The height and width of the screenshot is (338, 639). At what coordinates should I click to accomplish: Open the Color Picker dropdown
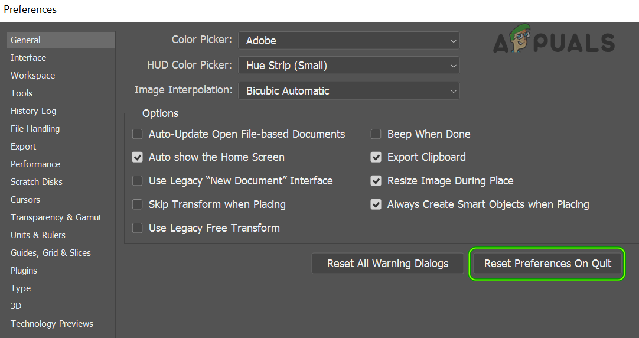click(348, 41)
